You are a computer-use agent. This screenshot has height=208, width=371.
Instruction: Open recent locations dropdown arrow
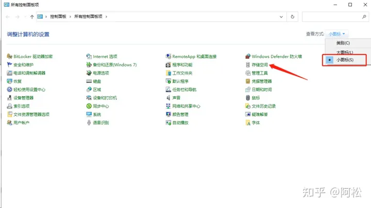(x=25, y=17)
